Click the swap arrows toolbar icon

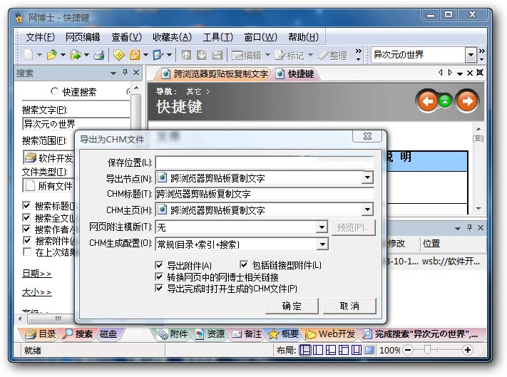[x=217, y=55]
